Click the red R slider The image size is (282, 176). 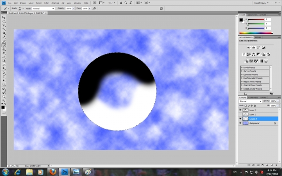256,19
